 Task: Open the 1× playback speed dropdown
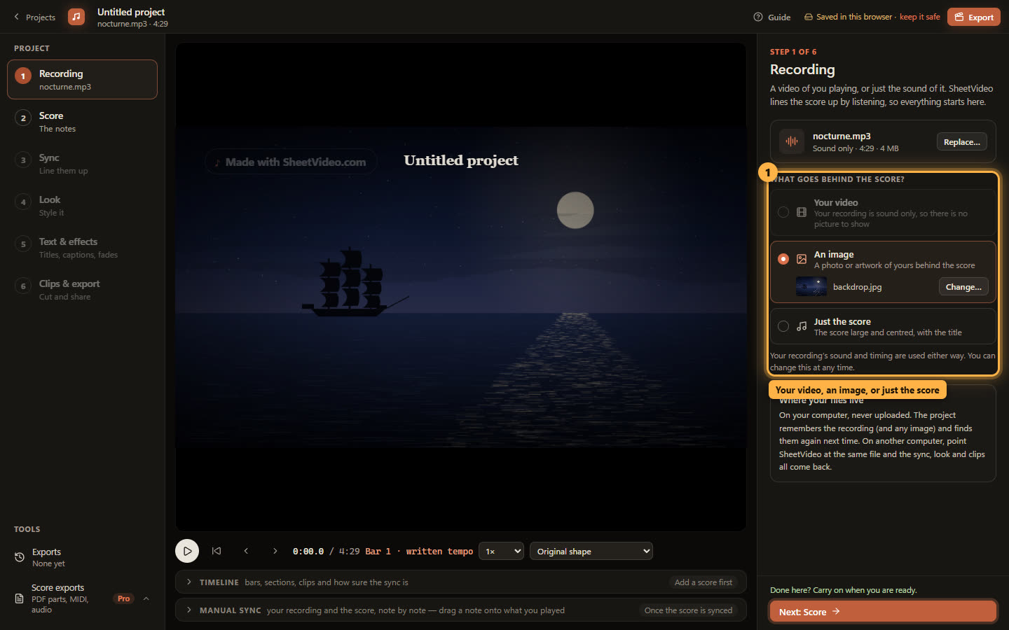501,551
